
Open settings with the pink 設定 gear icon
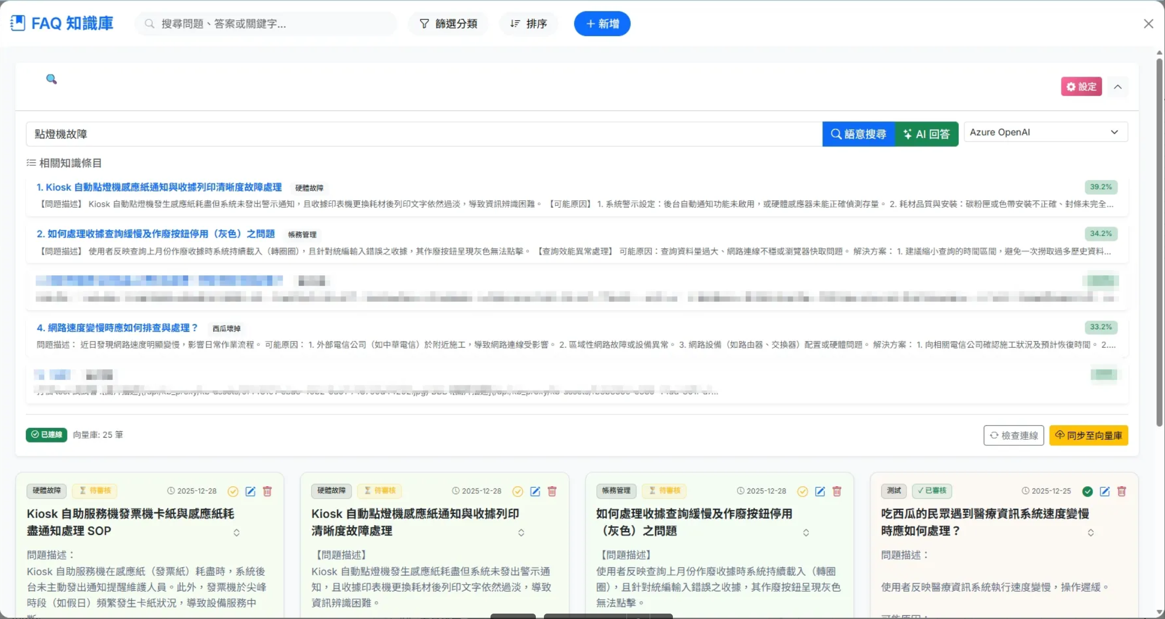(x=1081, y=86)
